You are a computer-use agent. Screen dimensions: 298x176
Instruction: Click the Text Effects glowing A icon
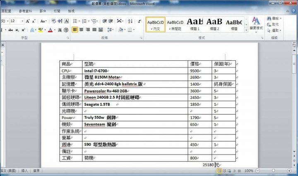pyautogui.click(x=32, y=30)
